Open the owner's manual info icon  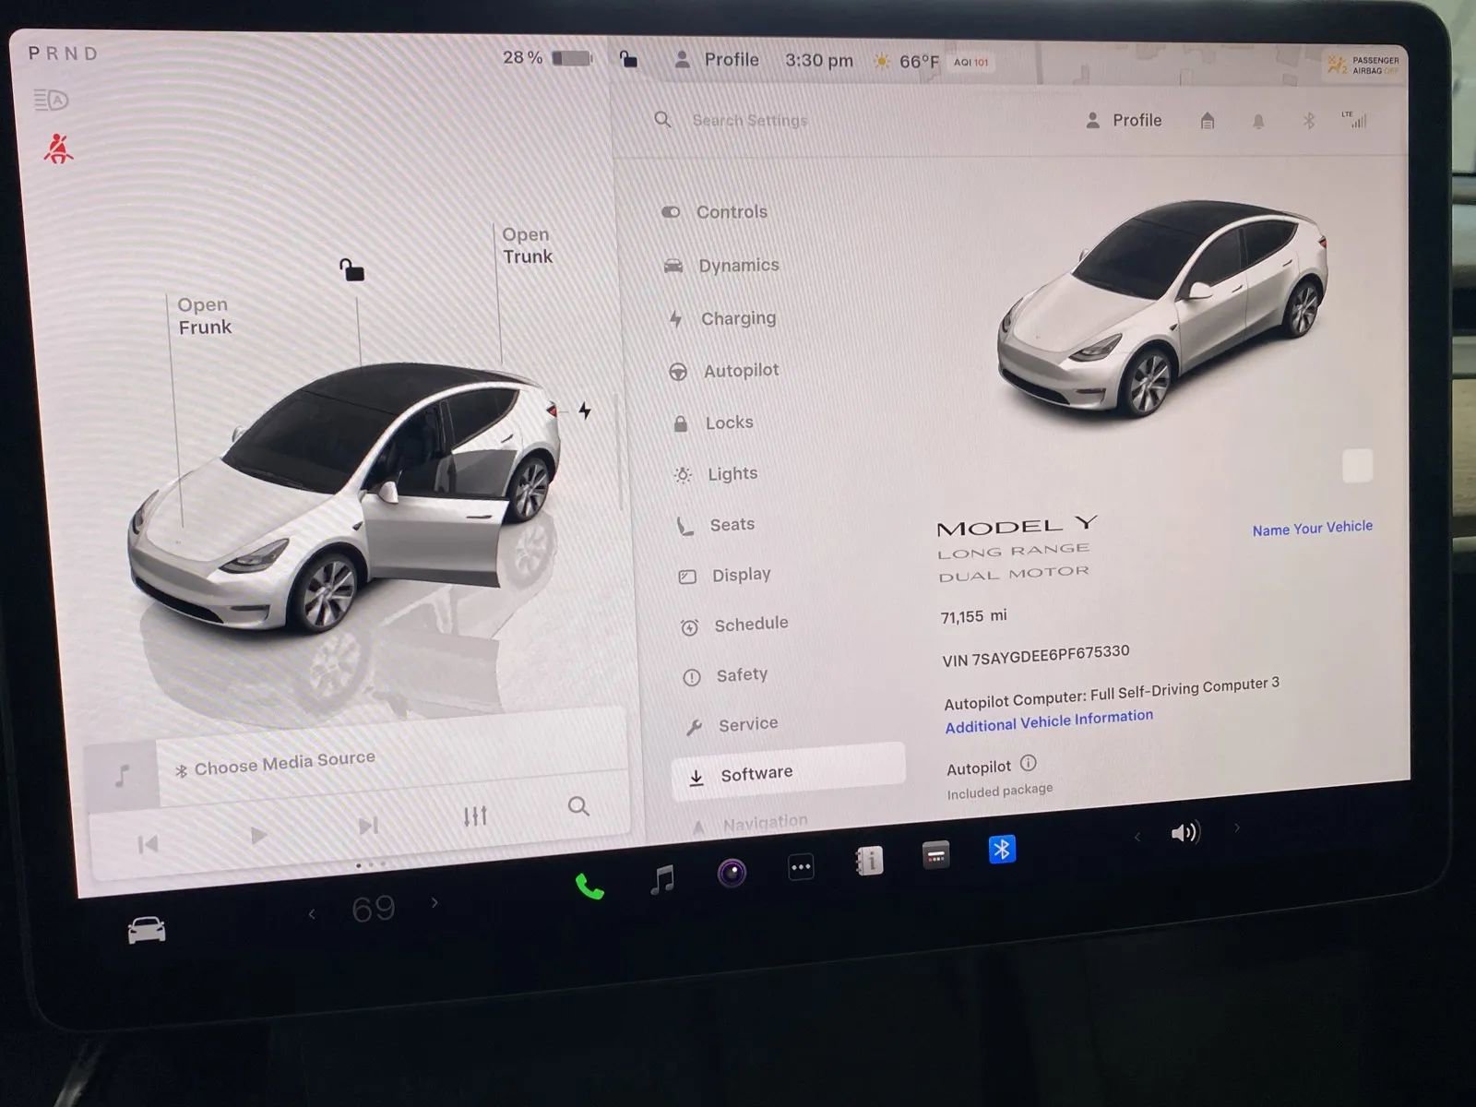tap(869, 861)
